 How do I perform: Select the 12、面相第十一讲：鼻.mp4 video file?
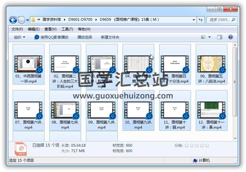pyautogui.click(x=212, y=111)
